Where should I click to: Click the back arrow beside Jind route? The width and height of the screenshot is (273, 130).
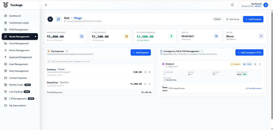click(50, 19)
